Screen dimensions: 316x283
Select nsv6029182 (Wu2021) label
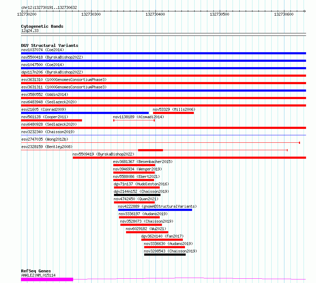pyautogui.click(x=146, y=229)
